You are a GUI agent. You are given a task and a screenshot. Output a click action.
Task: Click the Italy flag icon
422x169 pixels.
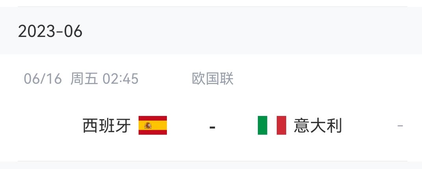(272, 125)
